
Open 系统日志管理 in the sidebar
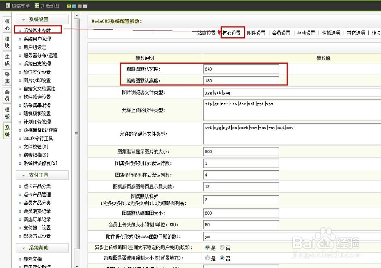click(x=37, y=64)
